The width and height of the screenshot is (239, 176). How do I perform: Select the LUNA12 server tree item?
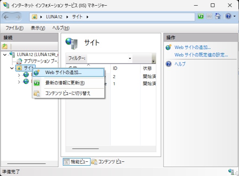click(x=37, y=55)
